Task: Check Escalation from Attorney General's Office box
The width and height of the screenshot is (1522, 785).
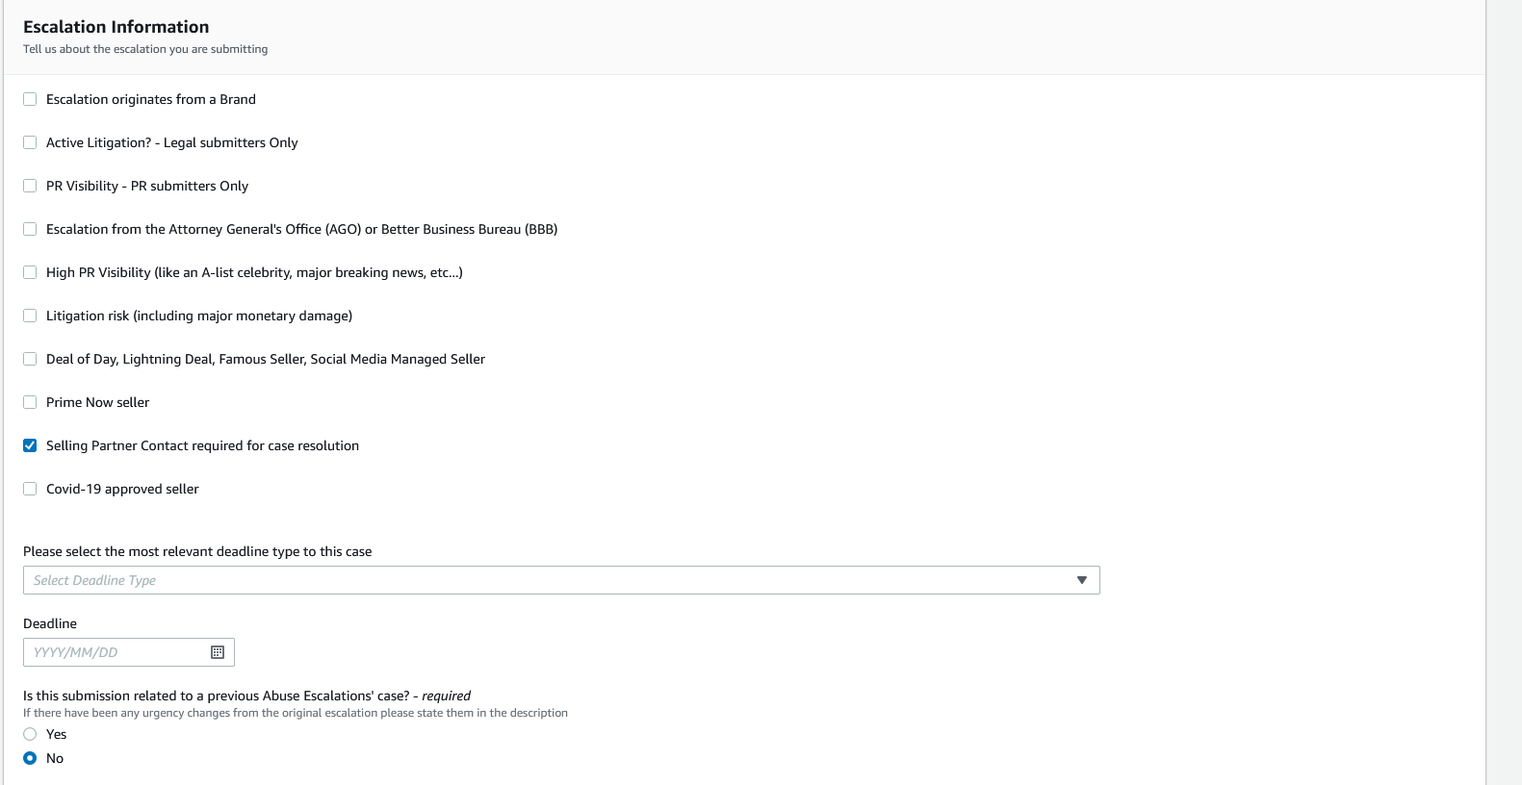Action: pos(30,229)
